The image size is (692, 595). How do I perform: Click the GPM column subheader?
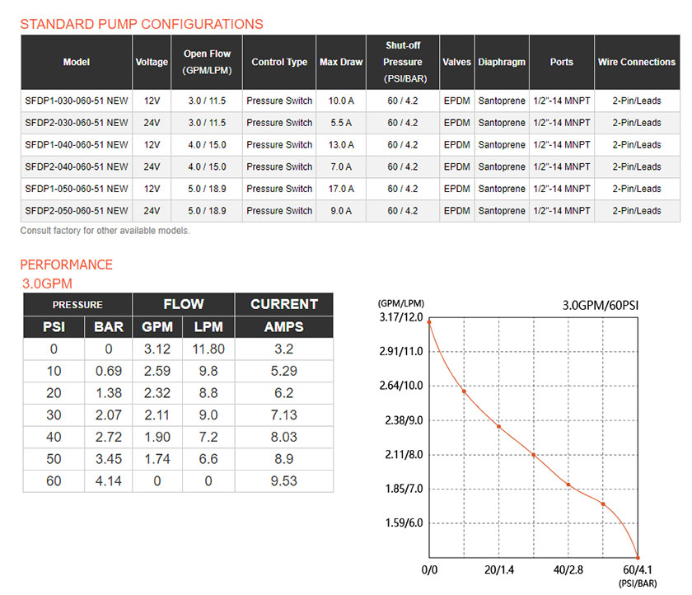pos(157,327)
